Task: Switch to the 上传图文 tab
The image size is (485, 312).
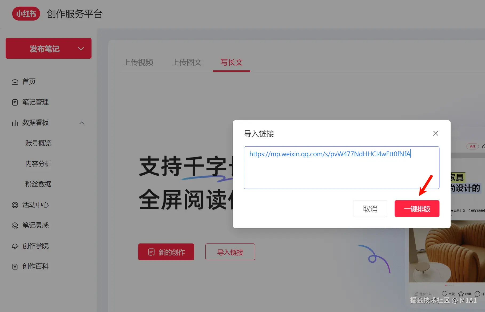Action: 187,62
